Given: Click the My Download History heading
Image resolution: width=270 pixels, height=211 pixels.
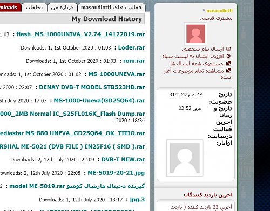Looking at the screenshot, I should point(107,19).
